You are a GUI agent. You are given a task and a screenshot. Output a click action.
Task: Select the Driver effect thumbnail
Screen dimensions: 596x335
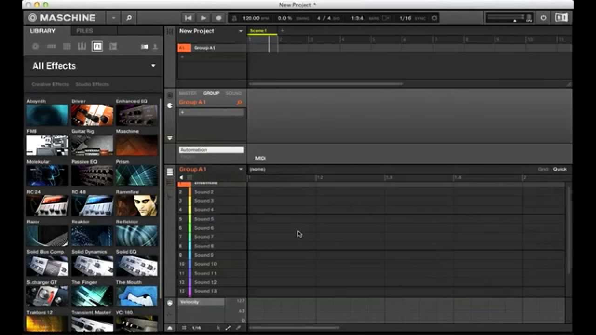[x=92, y=115]
